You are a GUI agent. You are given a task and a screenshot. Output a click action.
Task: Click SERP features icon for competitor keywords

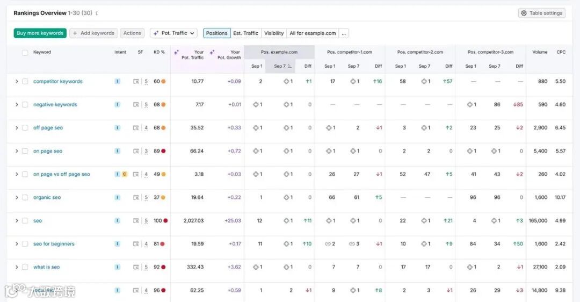(136, 82)
